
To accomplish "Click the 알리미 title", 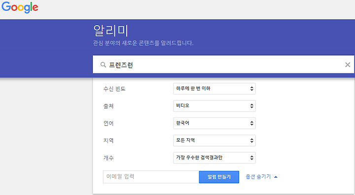I will pyautogui.click(x=111, y=31).
